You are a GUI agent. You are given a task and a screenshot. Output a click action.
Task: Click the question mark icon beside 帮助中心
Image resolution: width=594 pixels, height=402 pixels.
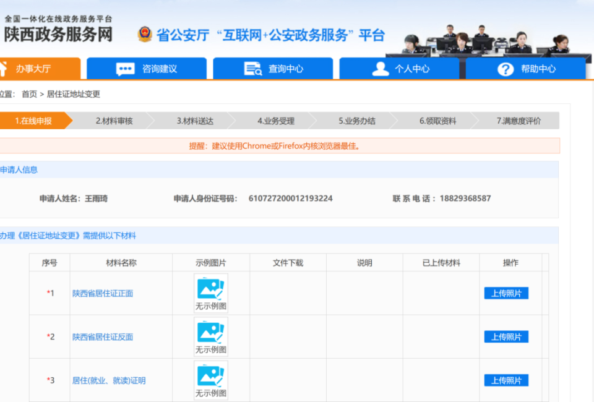[506, 69]
